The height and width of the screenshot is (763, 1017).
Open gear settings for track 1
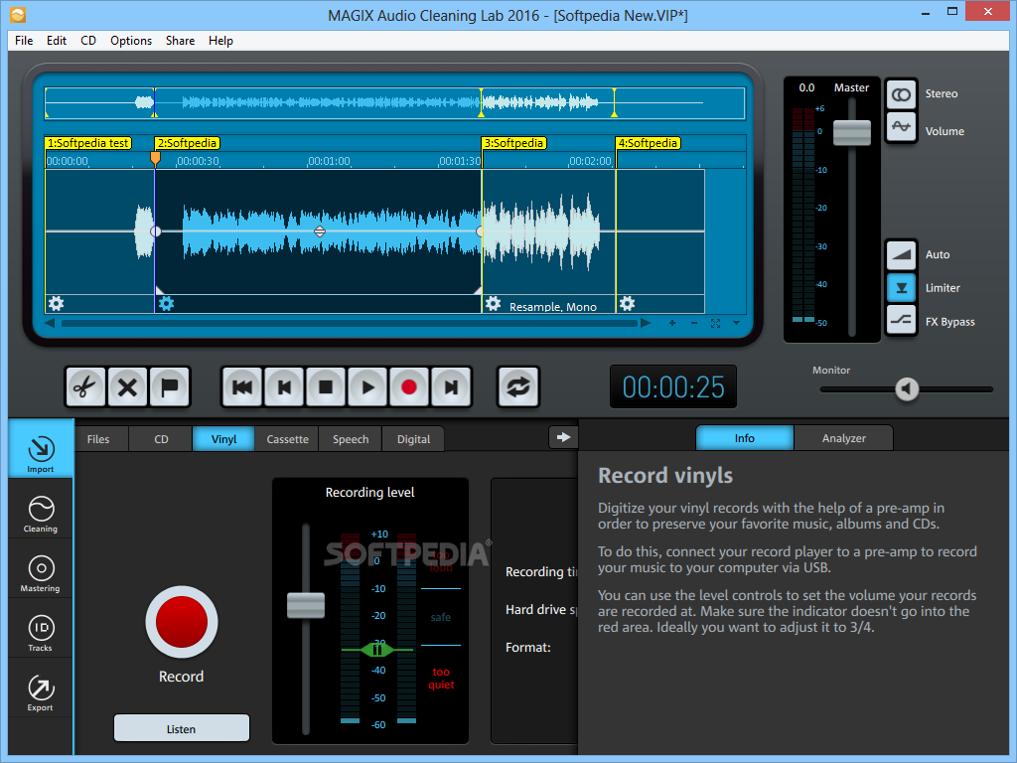tap(56, 303)
